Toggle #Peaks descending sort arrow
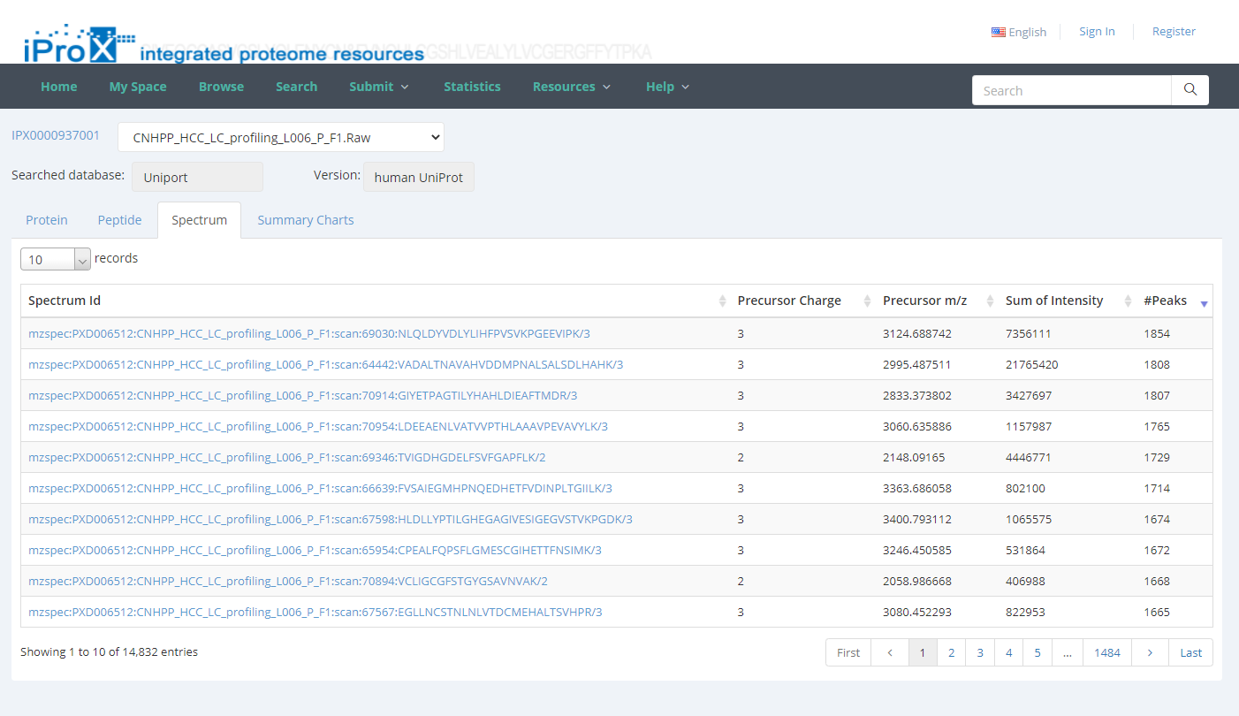 pyautogui.click(x=1204, y=304)
